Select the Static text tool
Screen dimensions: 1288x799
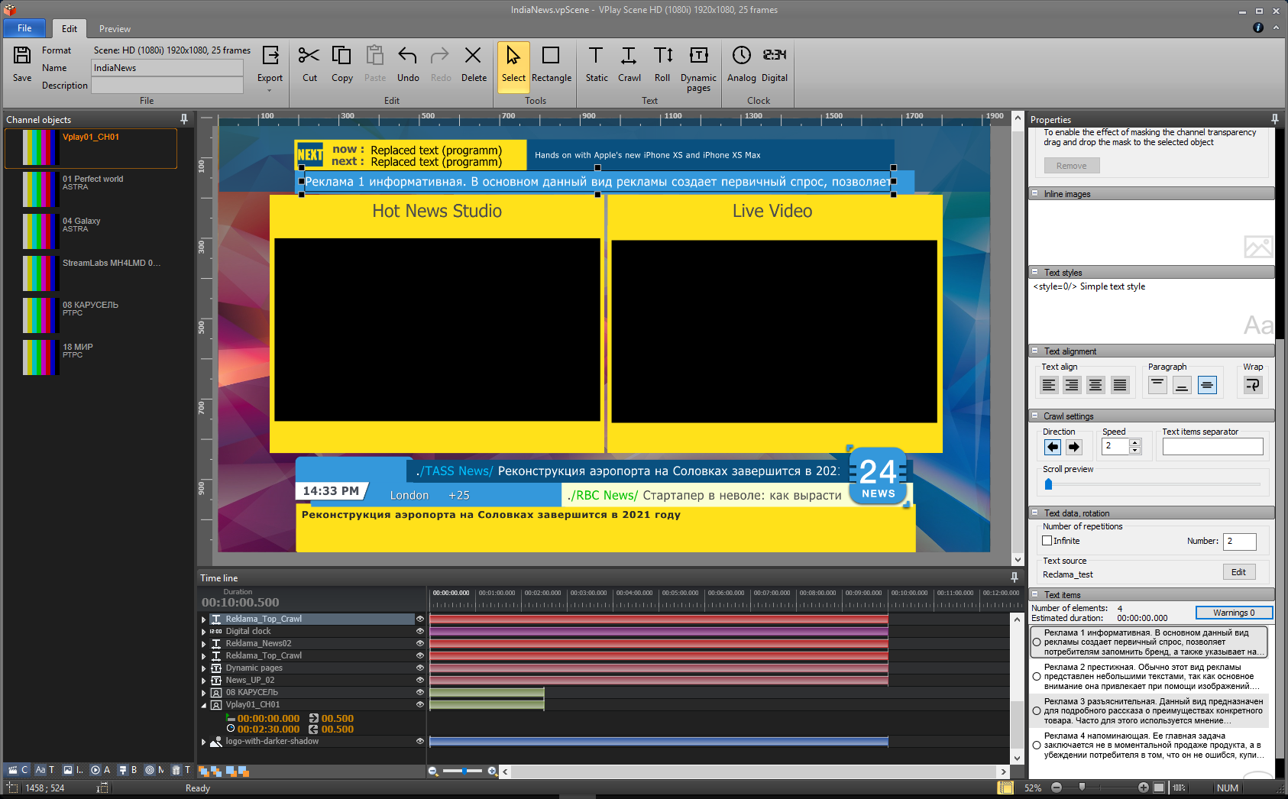[596, 65]
